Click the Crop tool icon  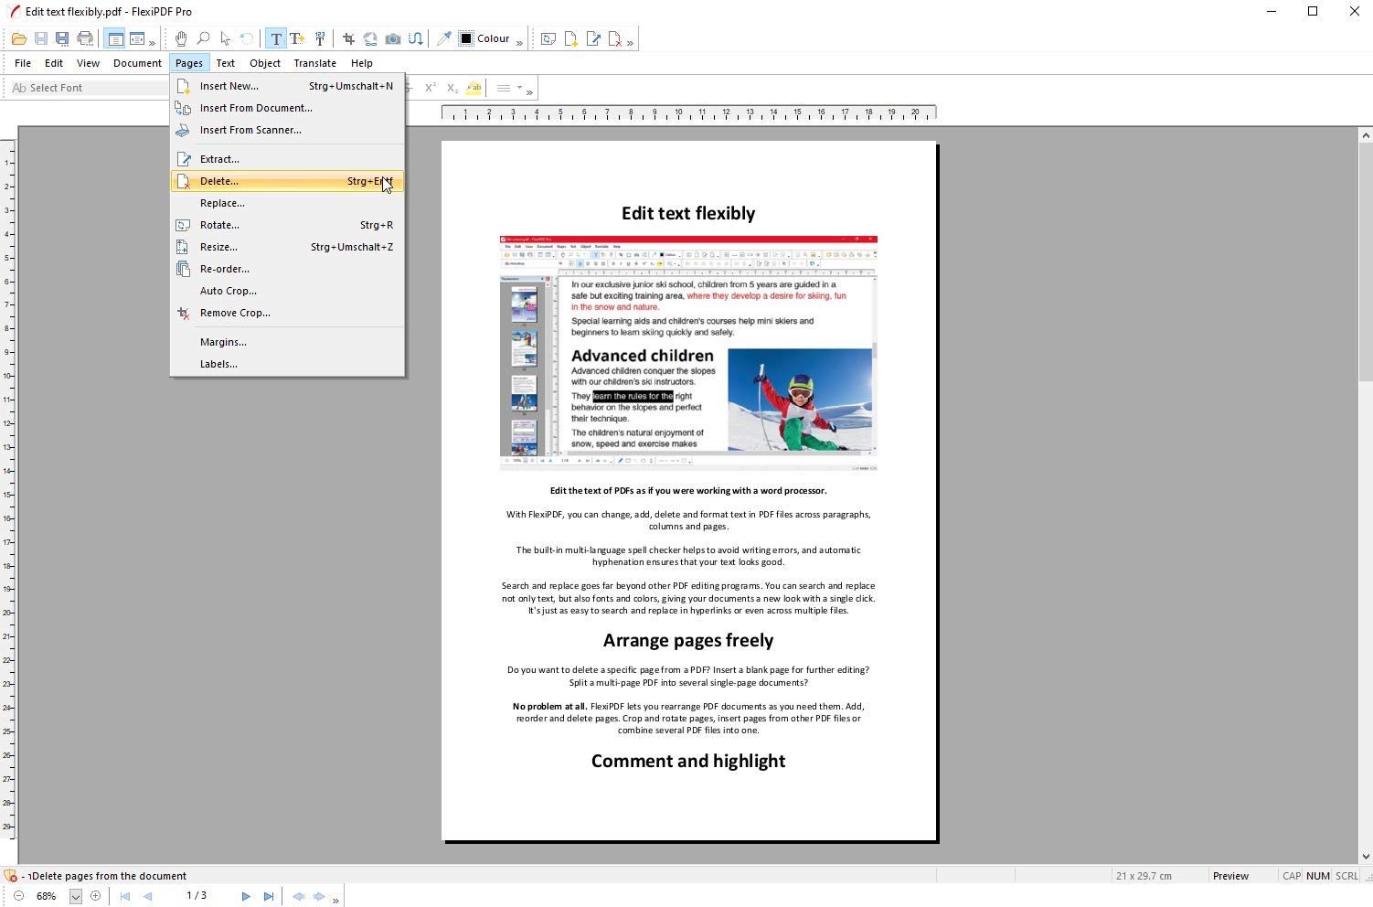tap(348, 38)
